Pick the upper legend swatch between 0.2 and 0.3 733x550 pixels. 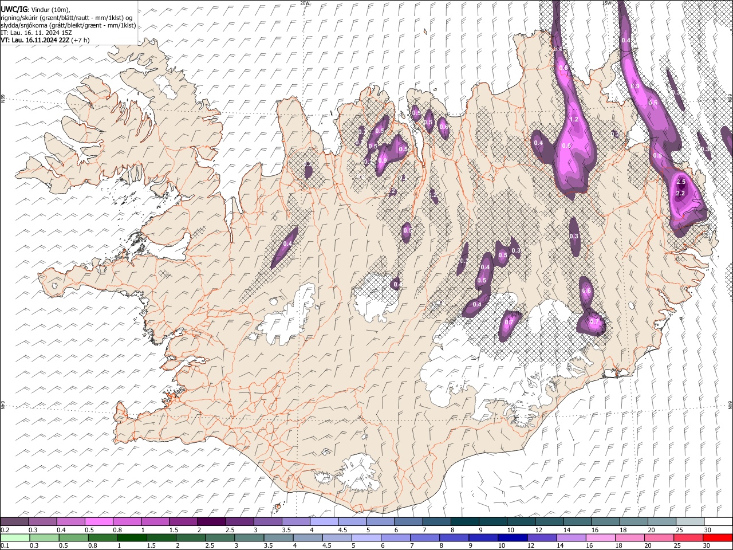tap(14, 521)
